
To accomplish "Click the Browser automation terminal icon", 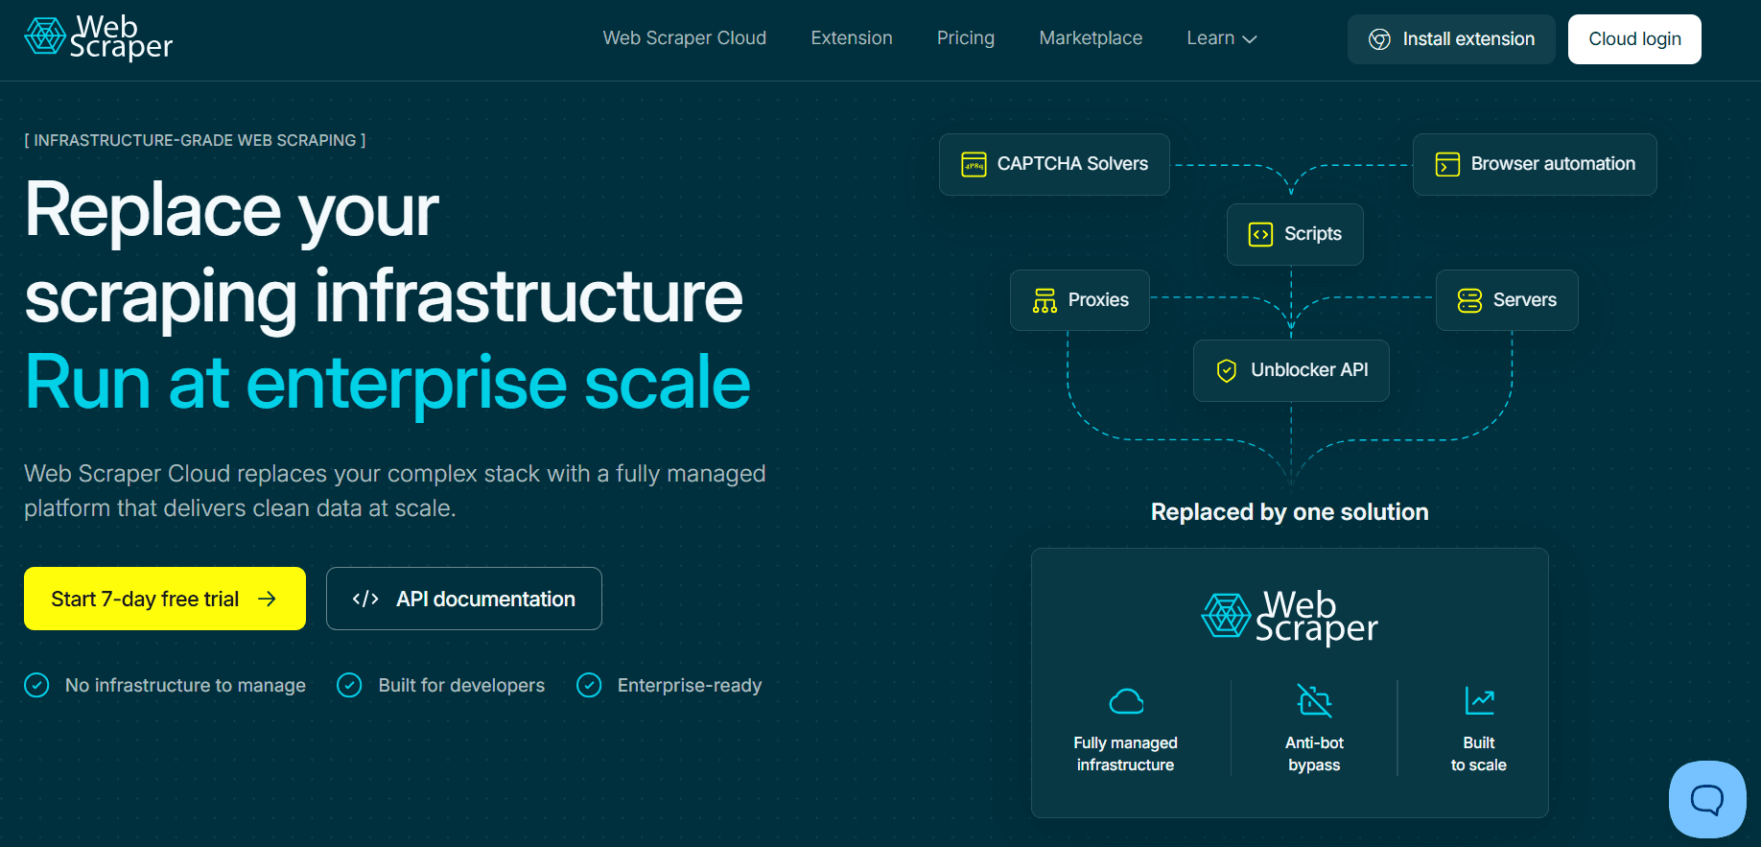I will 1447,165.
